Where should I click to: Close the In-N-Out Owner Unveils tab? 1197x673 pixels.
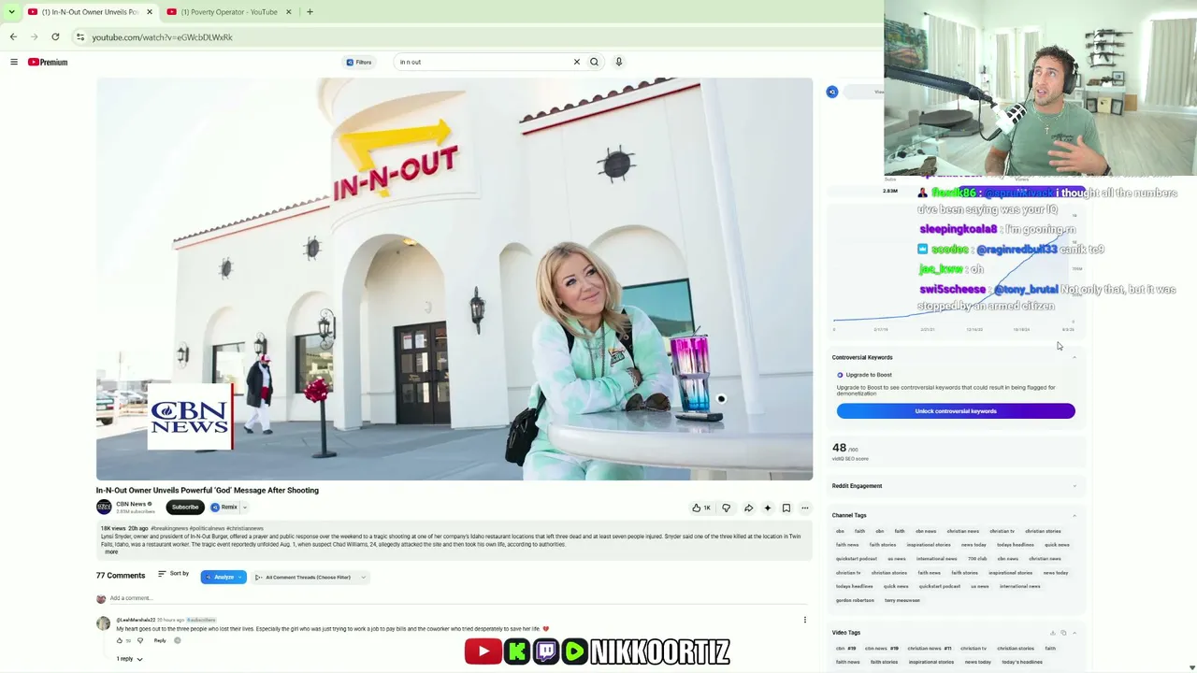tap(149, 12)
